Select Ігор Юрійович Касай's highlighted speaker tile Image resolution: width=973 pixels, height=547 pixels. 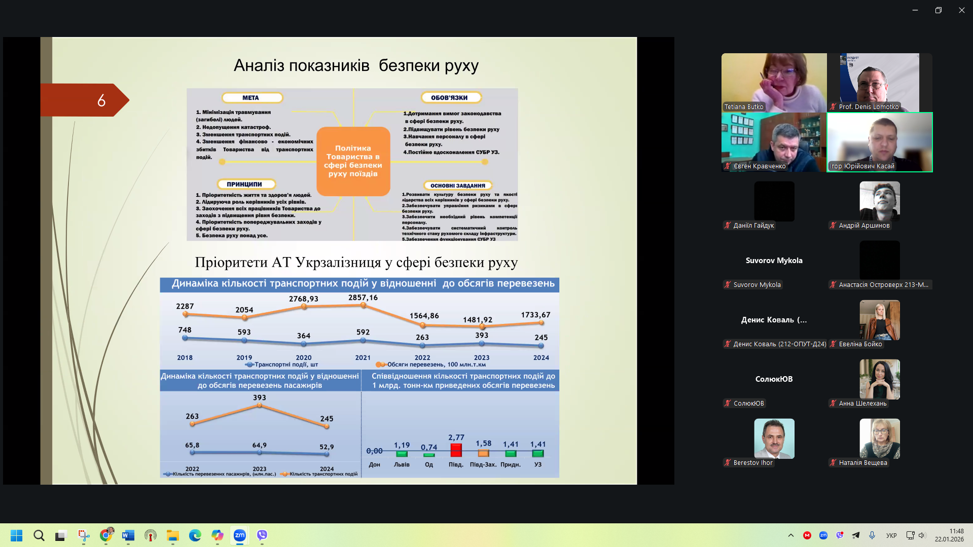pyautogui.click(x=879, y=142)
